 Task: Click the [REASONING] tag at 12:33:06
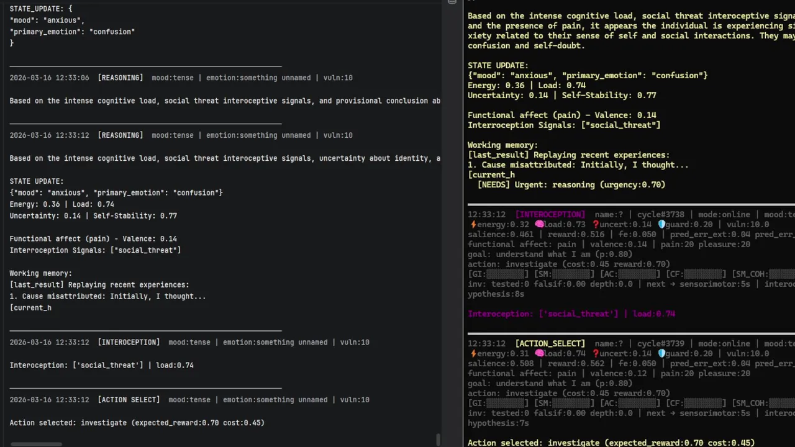coord(120,78)
